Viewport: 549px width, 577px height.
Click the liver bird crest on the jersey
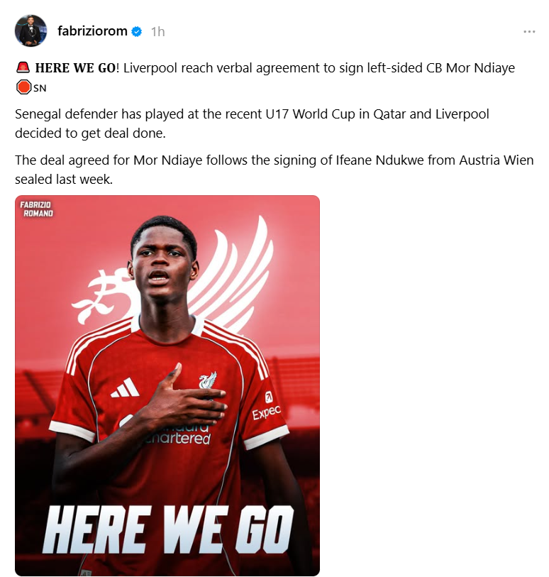207,381
